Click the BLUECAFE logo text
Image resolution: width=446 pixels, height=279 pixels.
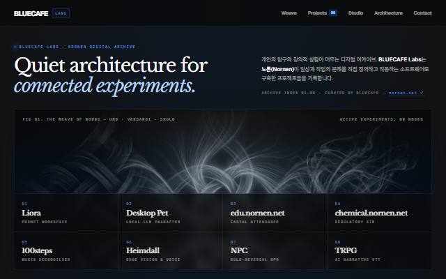point(31,13)
